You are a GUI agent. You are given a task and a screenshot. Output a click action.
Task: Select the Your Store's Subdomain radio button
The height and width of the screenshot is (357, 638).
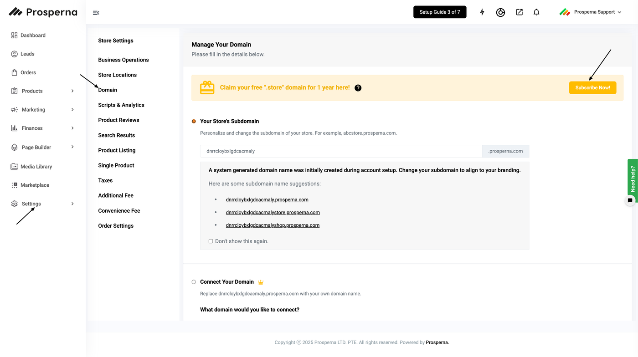(x=194, y=122)
